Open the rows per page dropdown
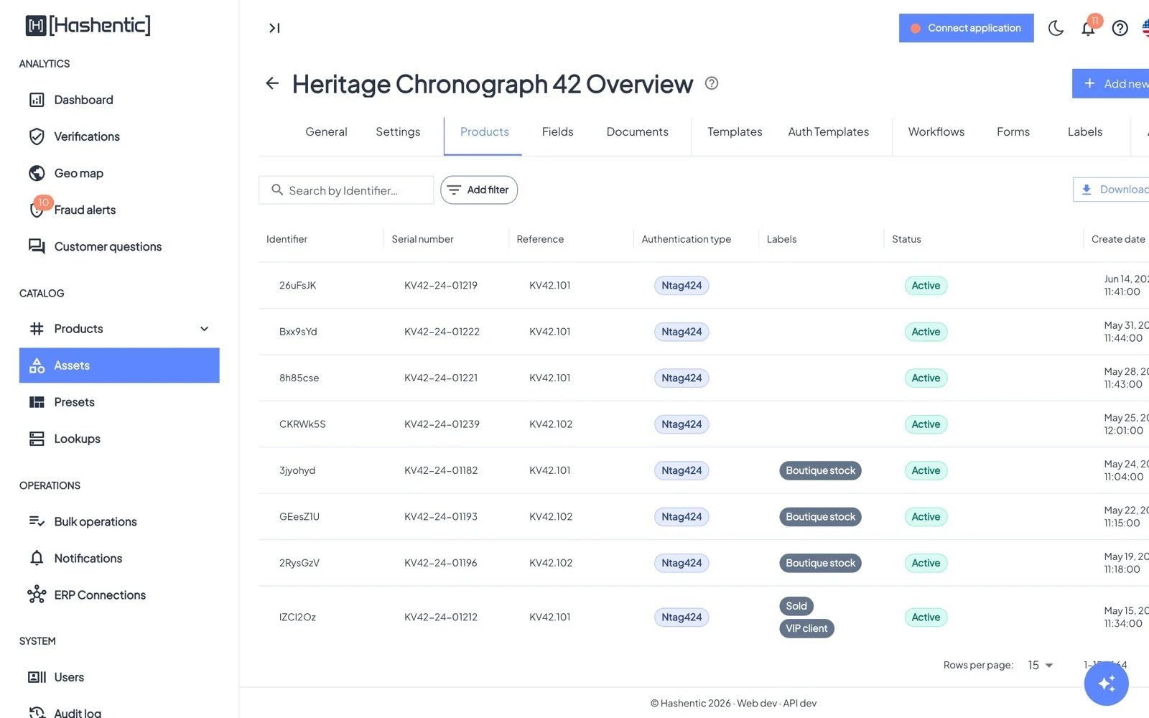Viewport: 1149px width, 718px height. click(x=1041, y=666)
